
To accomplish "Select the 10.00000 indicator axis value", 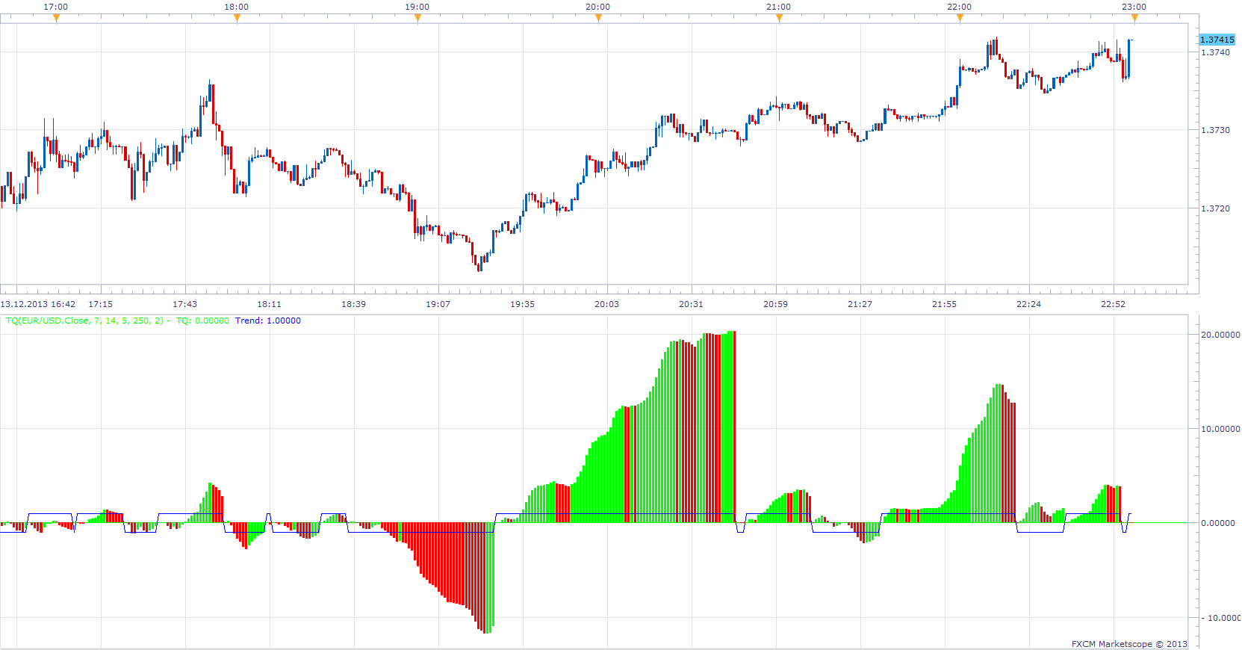I will coord(1220,429).
